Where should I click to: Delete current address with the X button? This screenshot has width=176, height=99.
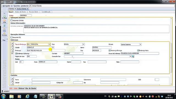tap(12, 51)
